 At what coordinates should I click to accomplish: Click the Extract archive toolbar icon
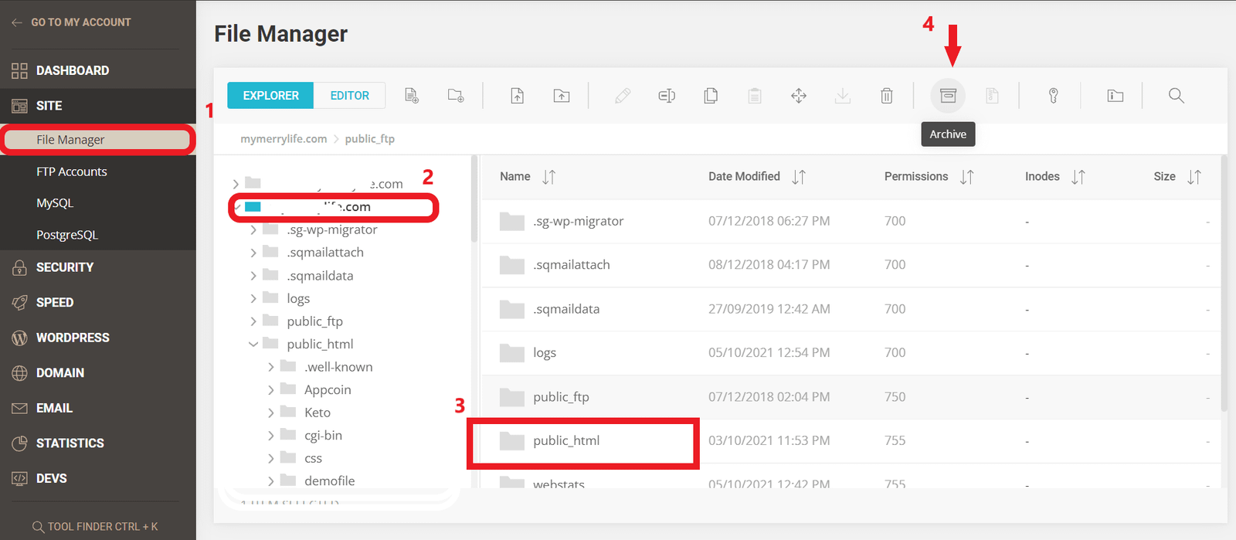(992, 96)
